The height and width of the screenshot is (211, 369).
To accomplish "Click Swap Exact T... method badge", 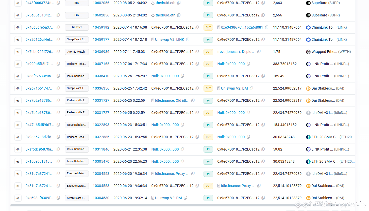I will [x=77, y=88].
